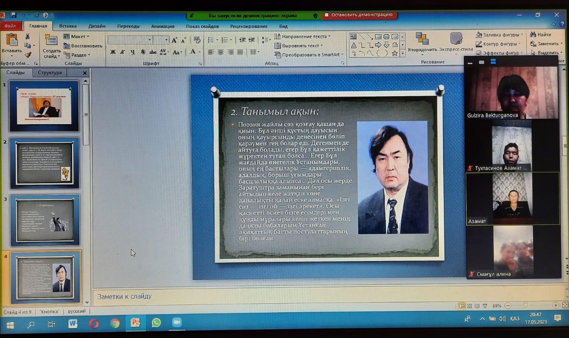Click the Восстановить button
Screen dimensions: 569x338
[83, 46]
